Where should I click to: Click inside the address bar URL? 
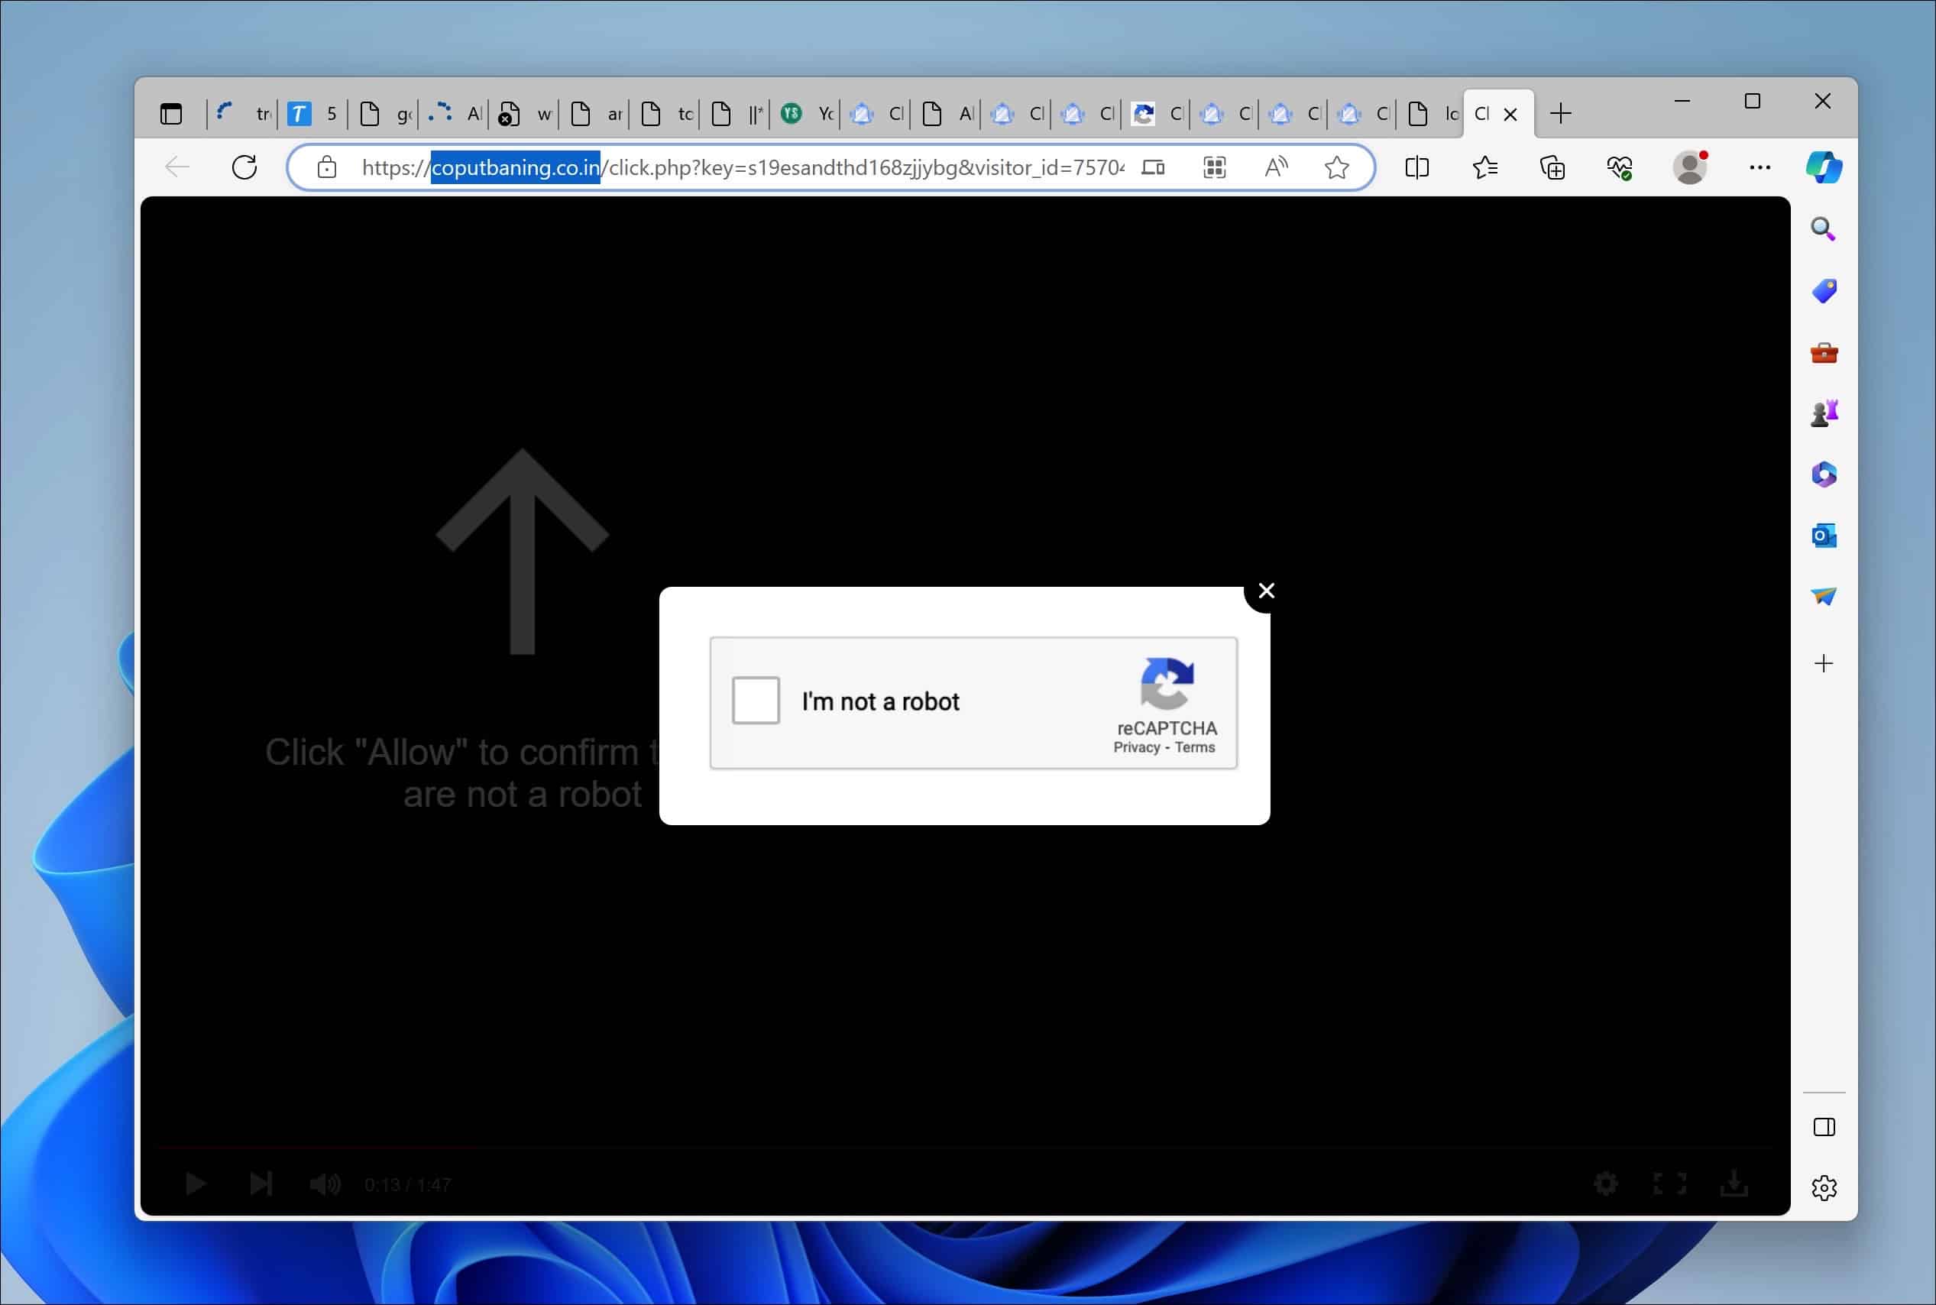pos(743,167)
